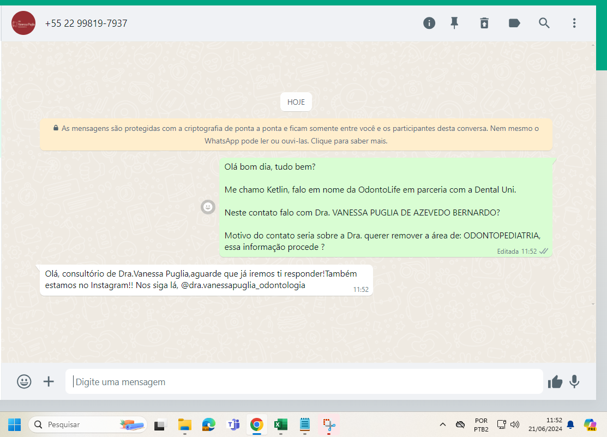This screenshot has height=437, width=607.
Task: Switch to Google Chrome in the taskbar
Action: point(257,424)
